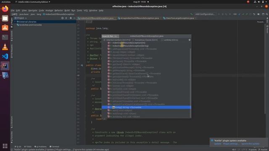Open the 4 spaces indent selector
269x151 pixels.
[253, 149]
